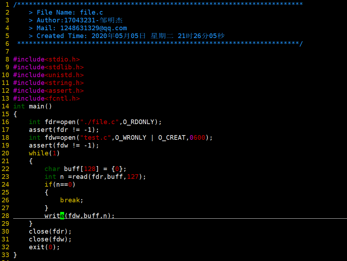347x261 pixels.
Task: Place cursor on the break statement
Action: 72,200
